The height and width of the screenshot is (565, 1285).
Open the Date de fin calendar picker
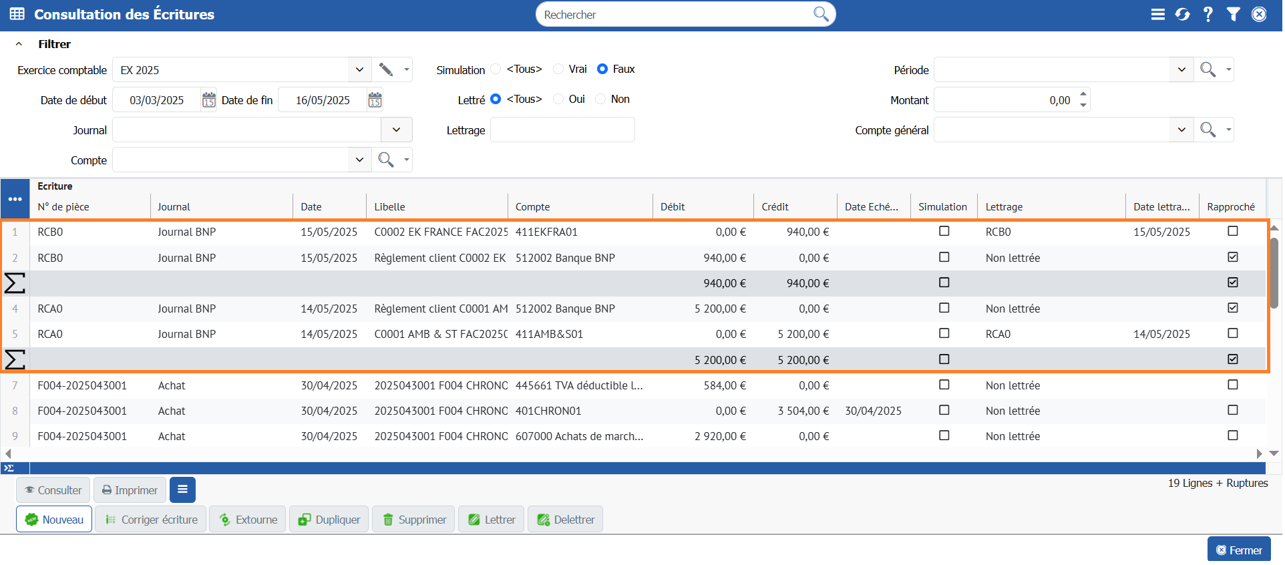(x=375, y=100)
